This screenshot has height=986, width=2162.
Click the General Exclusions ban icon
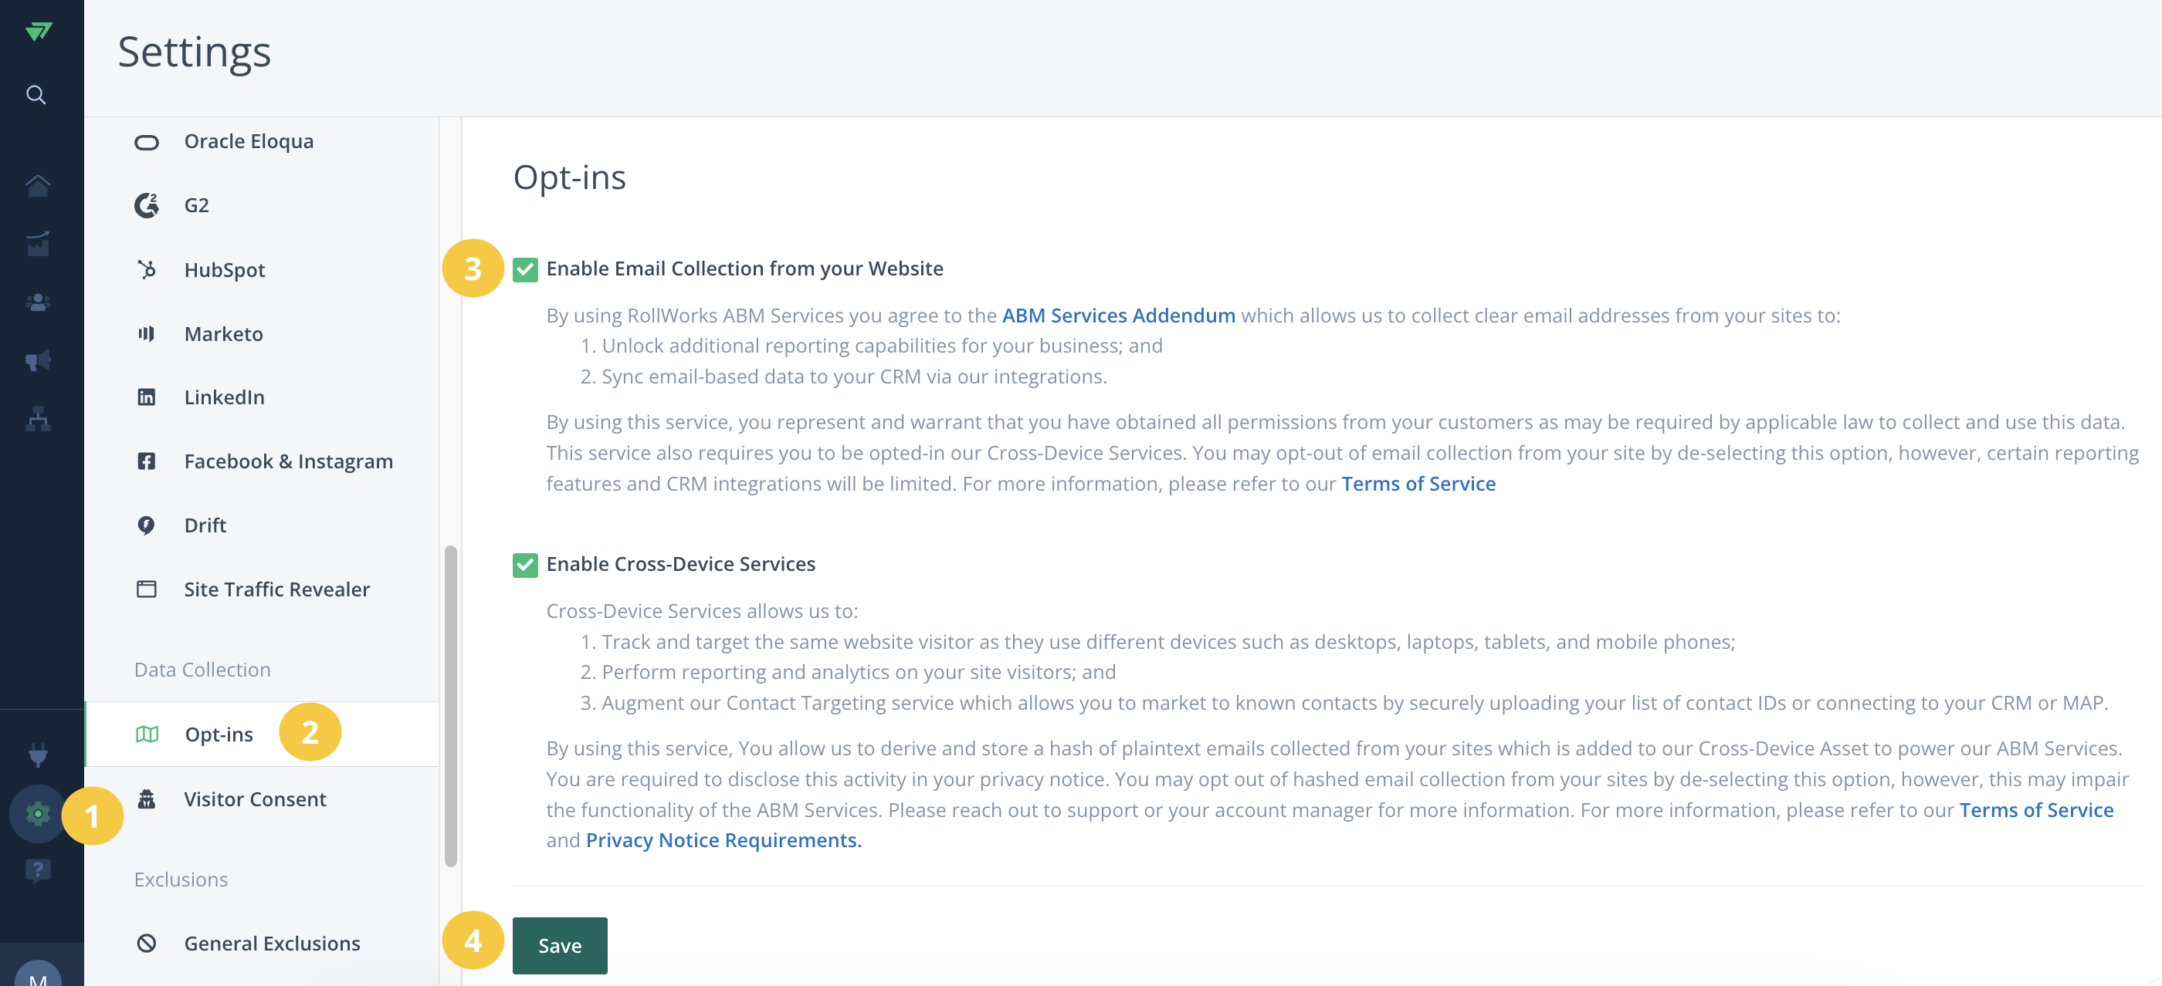click(x=146, y=944)
